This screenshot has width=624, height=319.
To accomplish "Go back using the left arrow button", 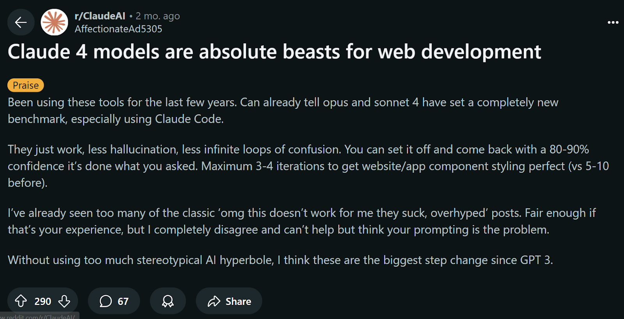I will 21,22.
